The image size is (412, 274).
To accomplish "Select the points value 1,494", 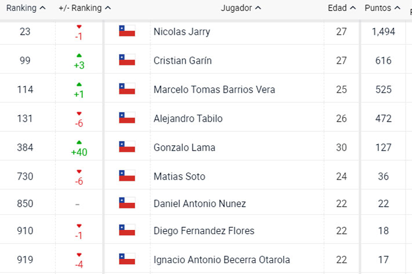I will 384,32.
